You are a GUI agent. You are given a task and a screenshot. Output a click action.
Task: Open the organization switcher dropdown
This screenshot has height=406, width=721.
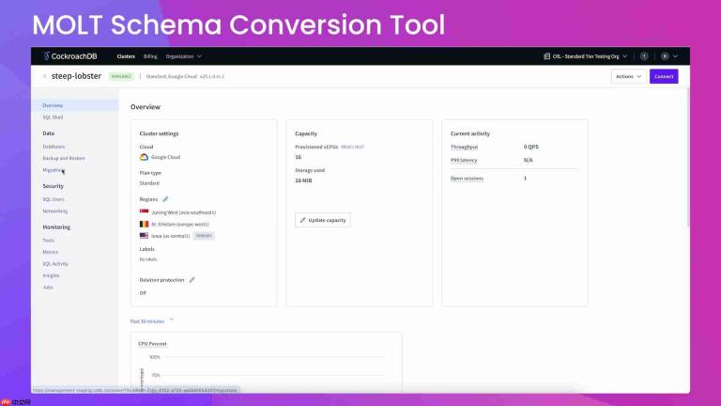pos(586,56)
